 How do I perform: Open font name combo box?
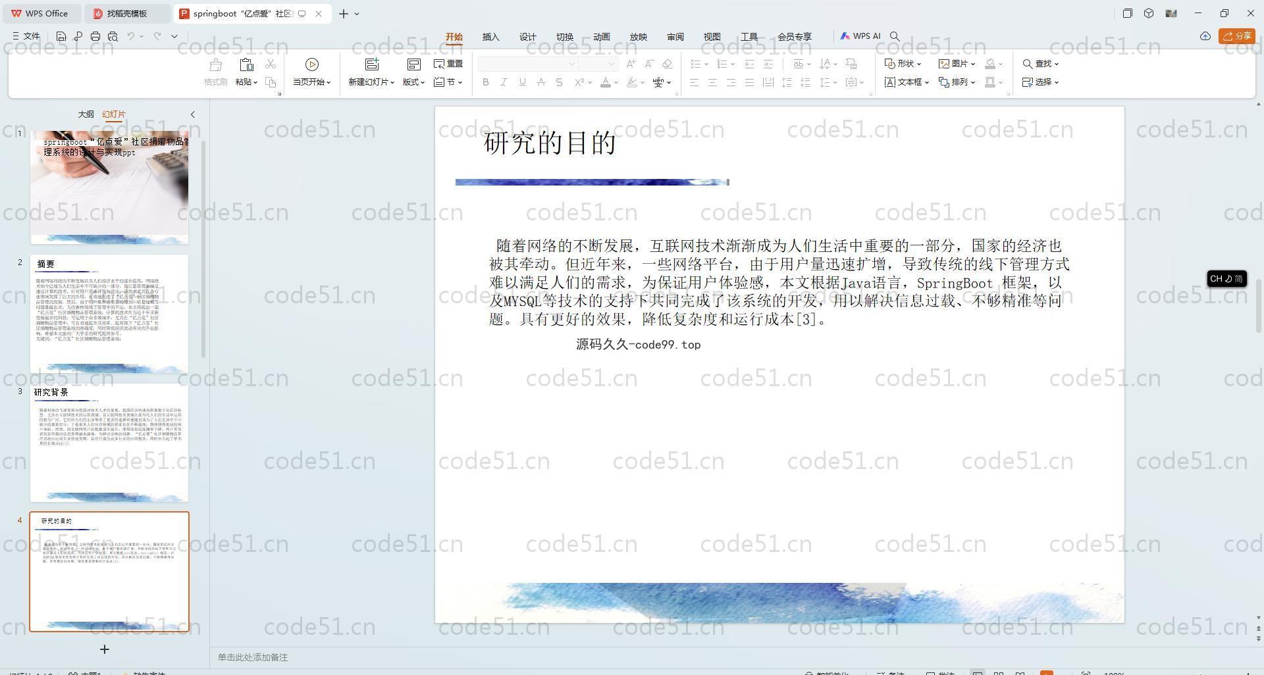tap(528, 64)
